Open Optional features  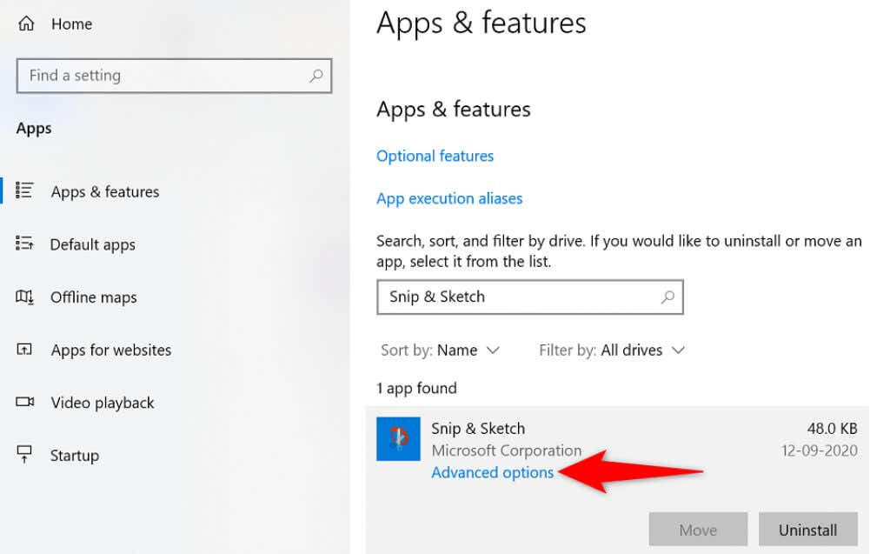click(x=435, y=156)
